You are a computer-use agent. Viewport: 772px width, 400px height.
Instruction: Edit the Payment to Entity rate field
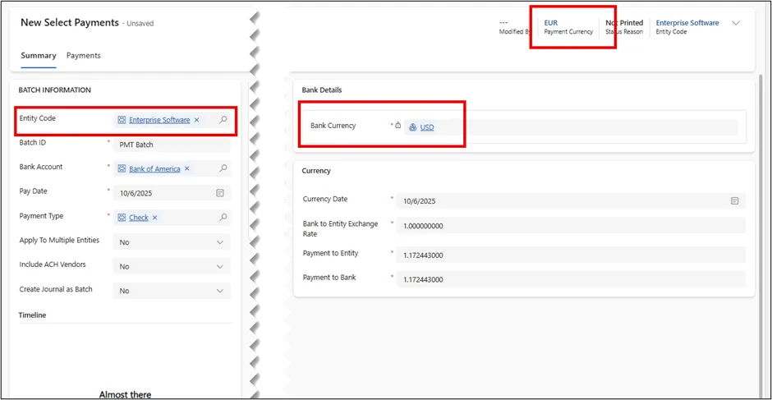coord(571,255)
